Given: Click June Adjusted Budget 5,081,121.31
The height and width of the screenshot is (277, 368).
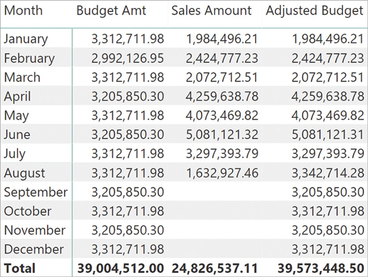Looking at the screenshot, I should [x=328, y=134].
